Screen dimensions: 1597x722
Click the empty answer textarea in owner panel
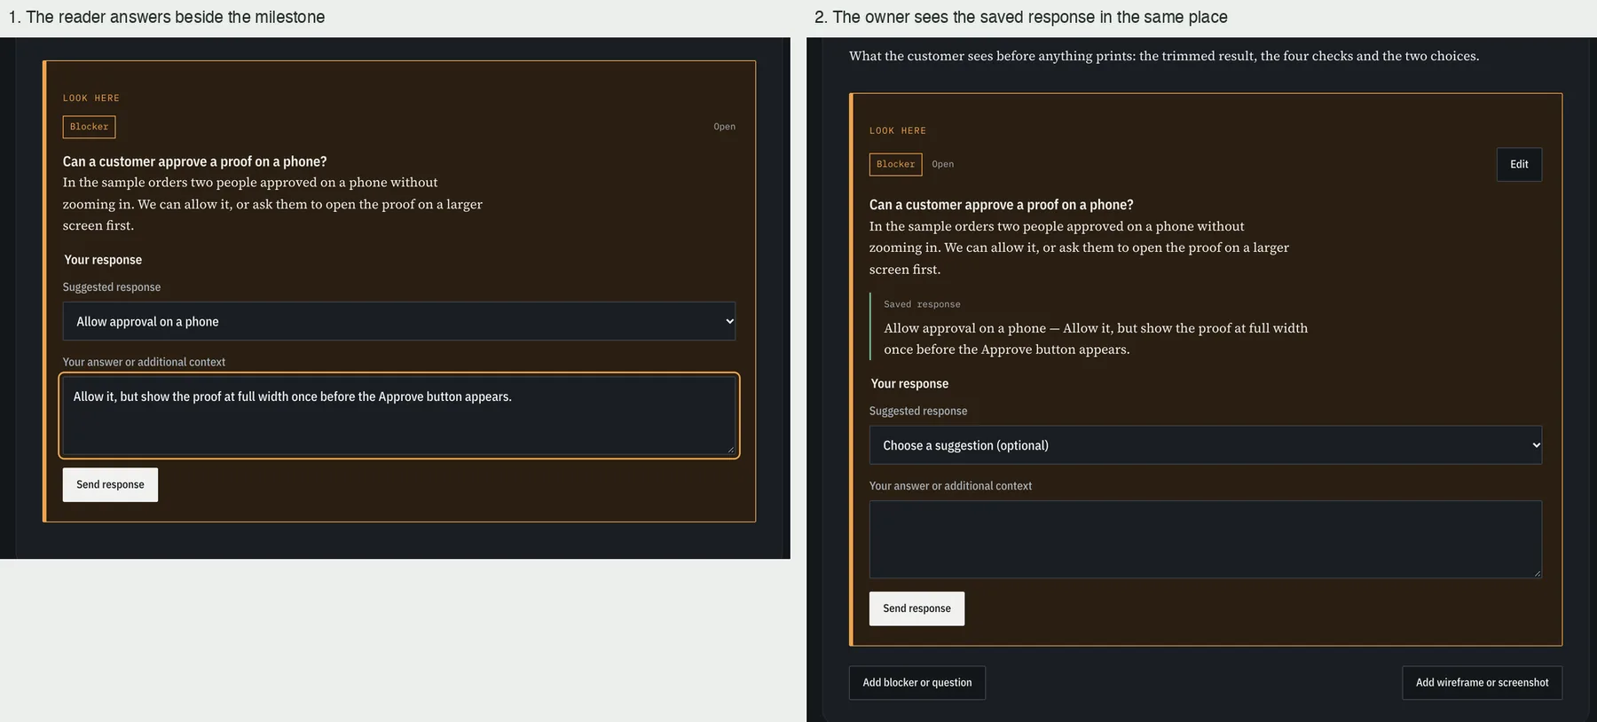[x=1205, y=539]
